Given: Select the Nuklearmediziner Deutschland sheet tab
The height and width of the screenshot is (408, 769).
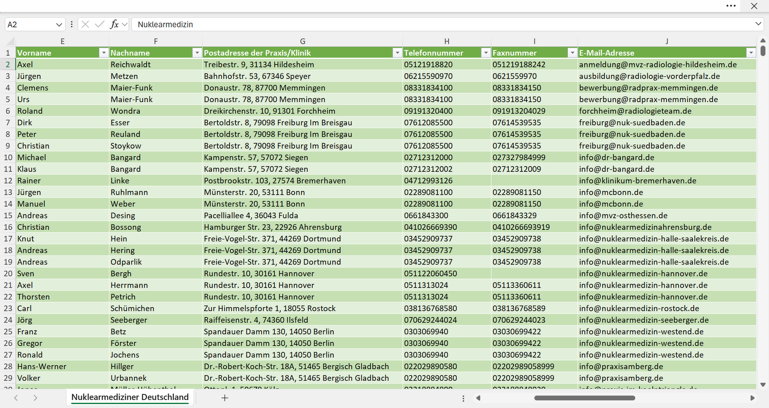Looking at the screenshot, I should (x=130, y=397).
